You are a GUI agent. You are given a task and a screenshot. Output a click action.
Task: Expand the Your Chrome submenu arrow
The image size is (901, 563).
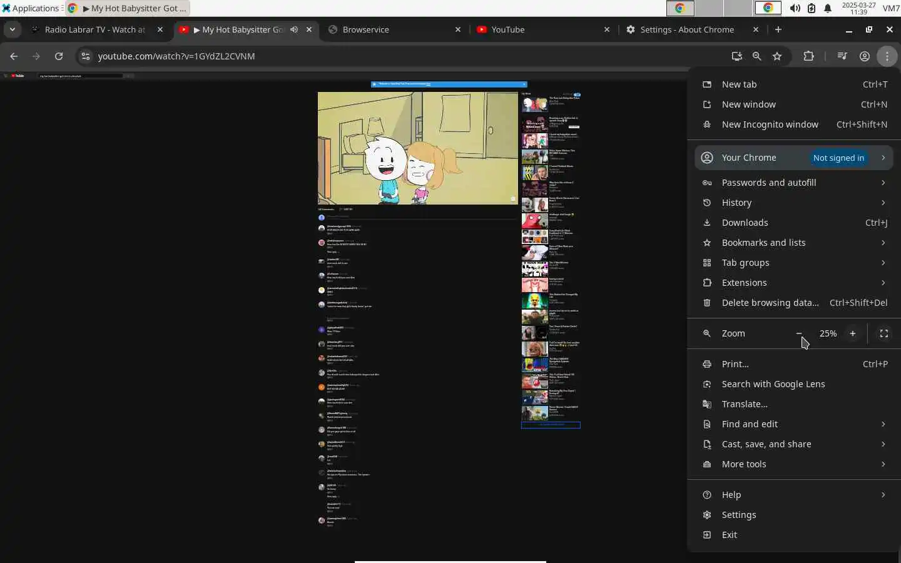point(883,158)
